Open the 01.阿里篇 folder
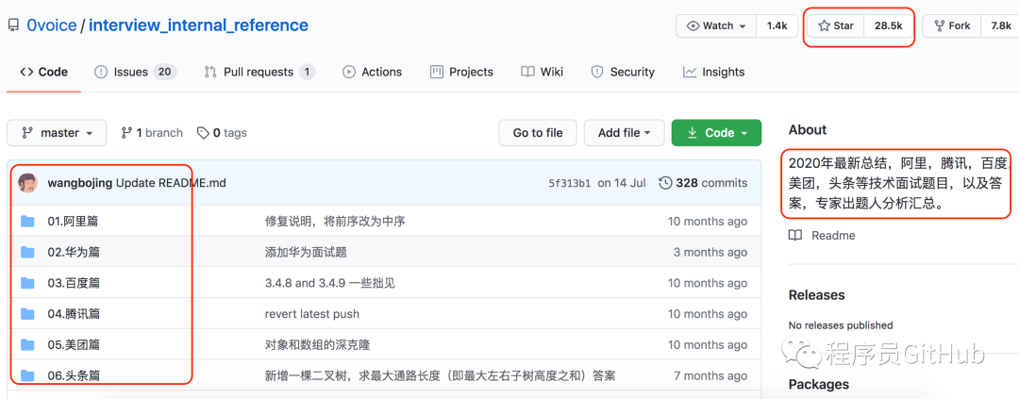This screenshot has width=1019, height=399. pyautogui.click(x=73, y=222)
